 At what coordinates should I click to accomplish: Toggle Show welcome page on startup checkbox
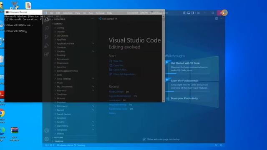(x=144, y=139)
